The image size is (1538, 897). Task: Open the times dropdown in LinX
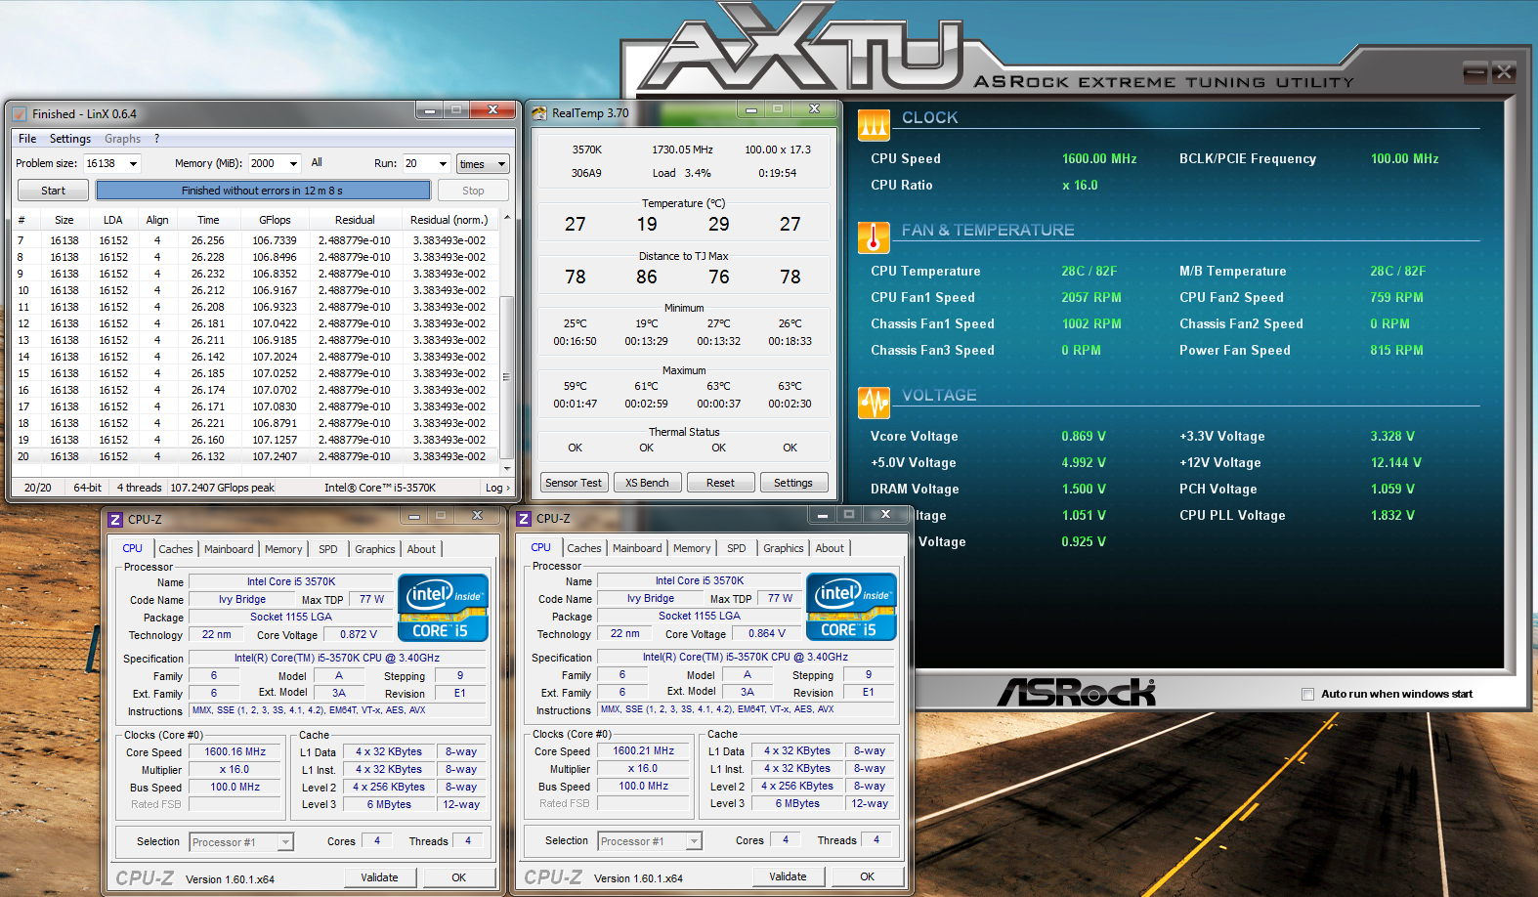click(x=501, y=164)
